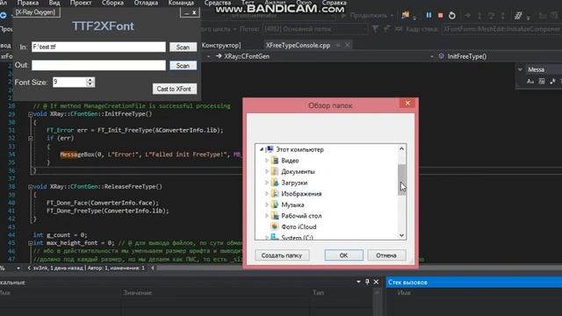Image resolution: width=562 pixels, height=316 pixels.
Task: Pause debugging with the blue pause icon
Action: pyautogui.click(x=429, y=16)
